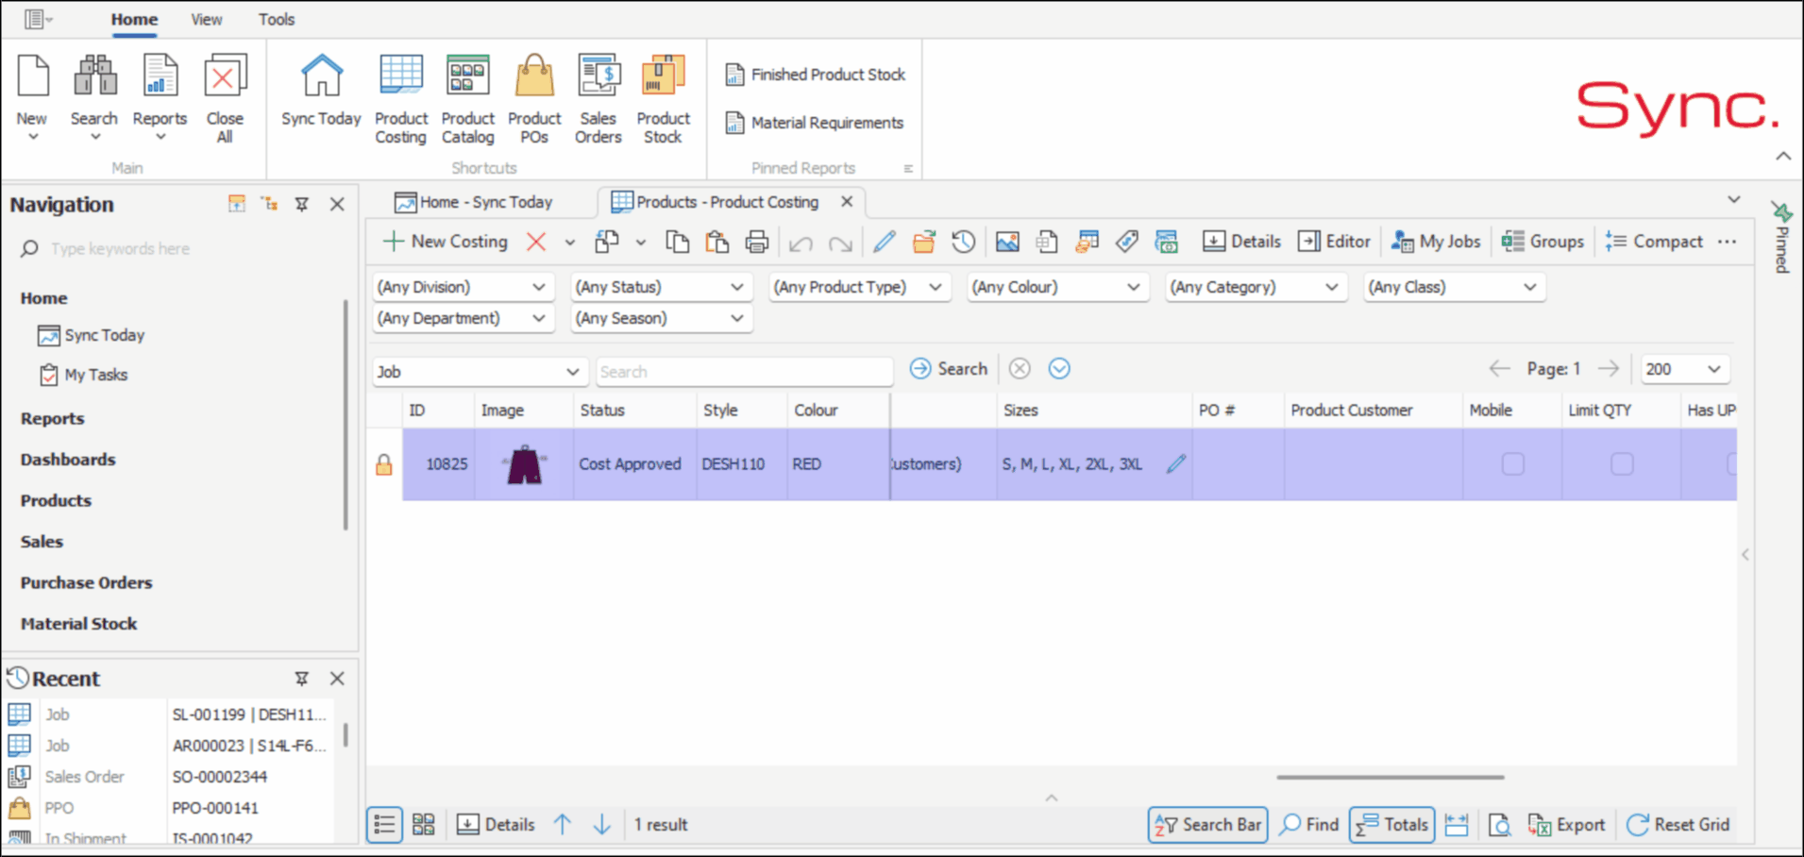
Task: Click the Close All ribbon icon
Action: (225, 76)
